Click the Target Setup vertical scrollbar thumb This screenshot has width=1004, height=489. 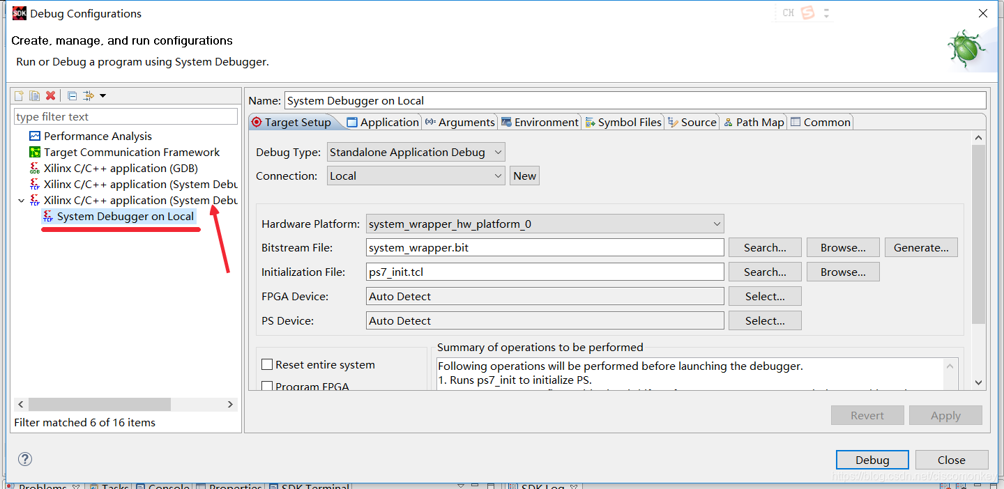(978, 234)
